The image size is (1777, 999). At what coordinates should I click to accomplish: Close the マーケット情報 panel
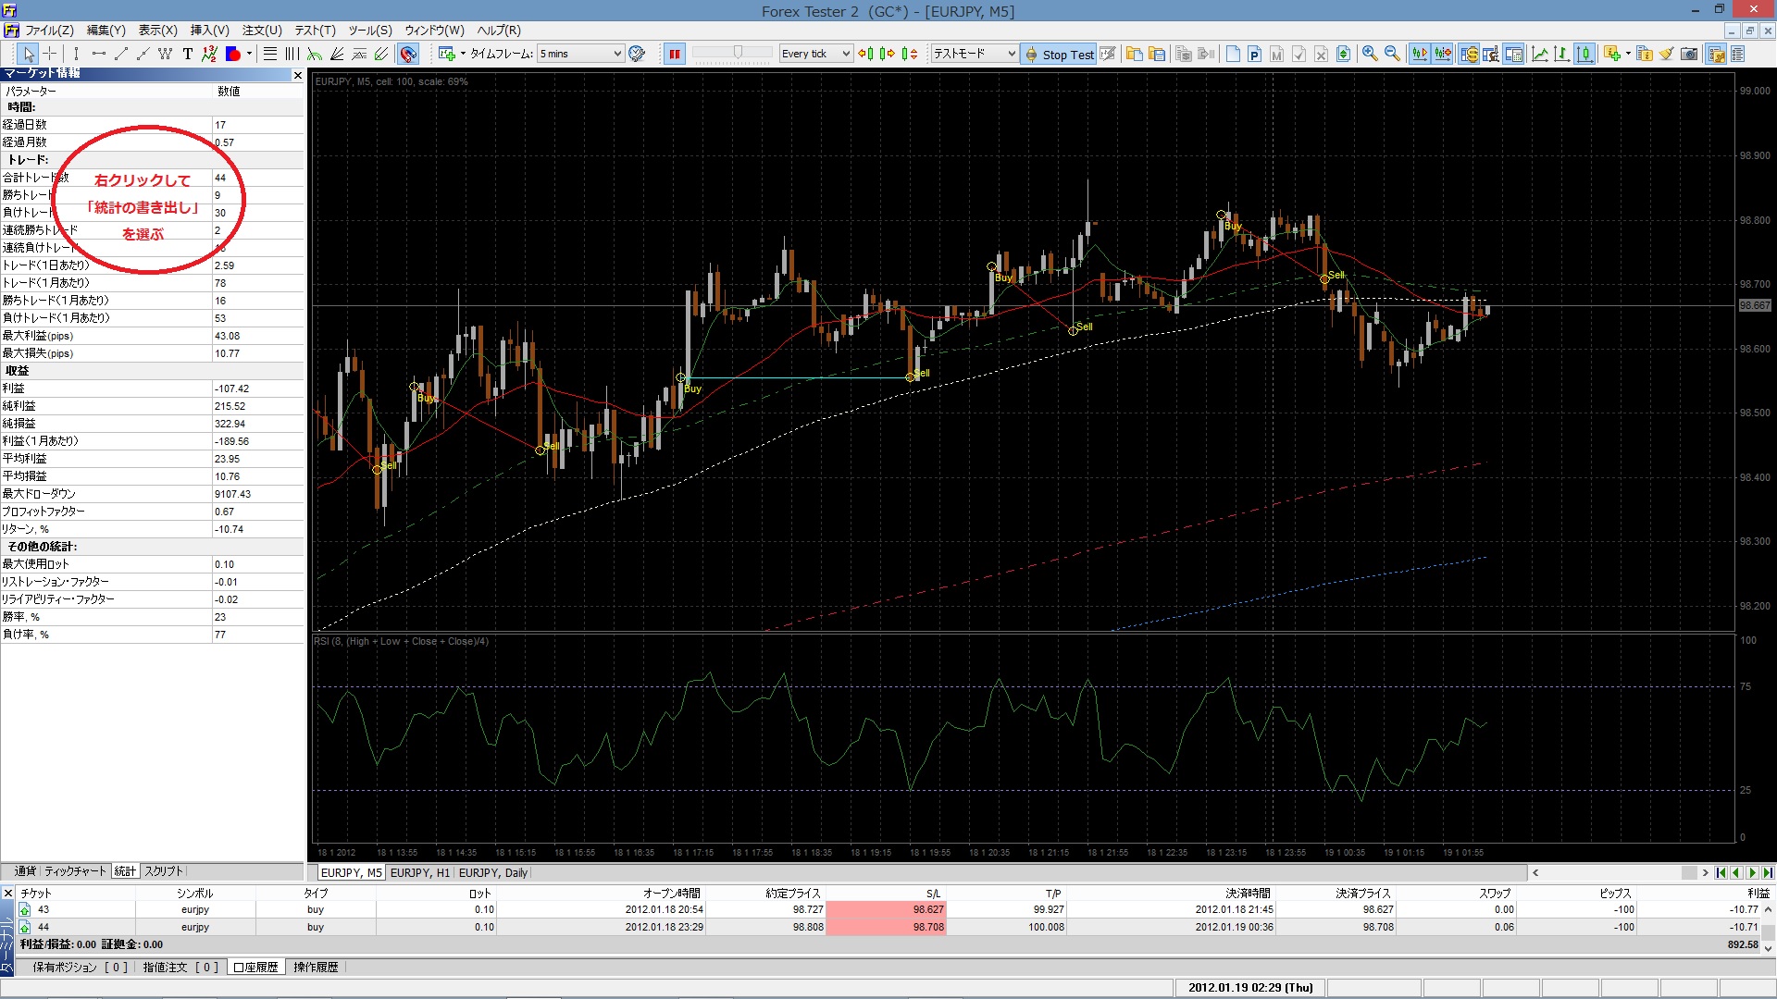(297, 75)
